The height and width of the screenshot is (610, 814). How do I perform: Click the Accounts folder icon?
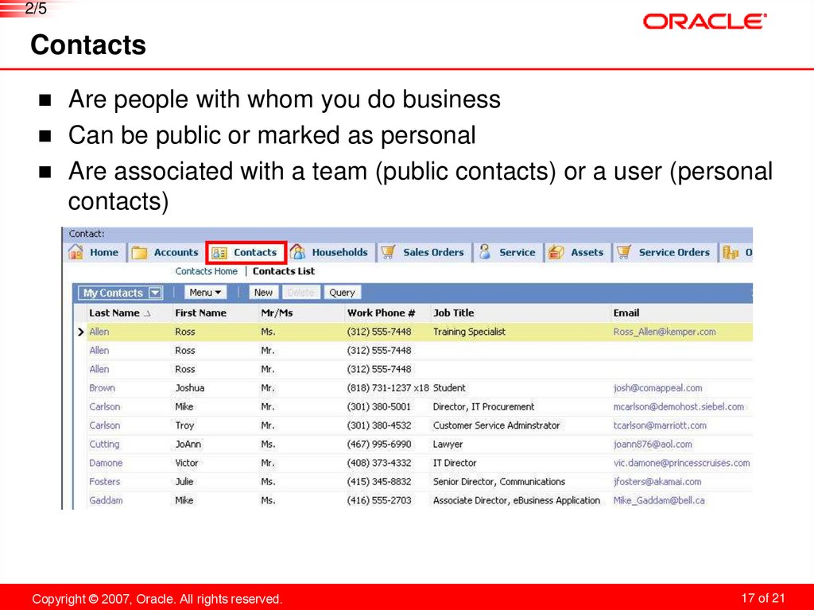(140, 253)
